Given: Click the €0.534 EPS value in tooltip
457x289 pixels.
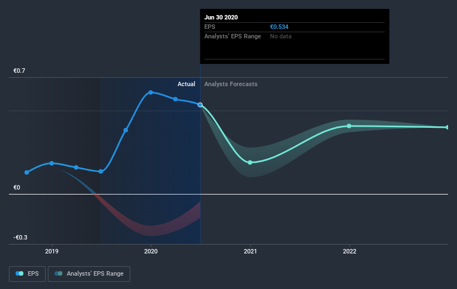Looking at the screenshot, I should click(x=279, y=27).
